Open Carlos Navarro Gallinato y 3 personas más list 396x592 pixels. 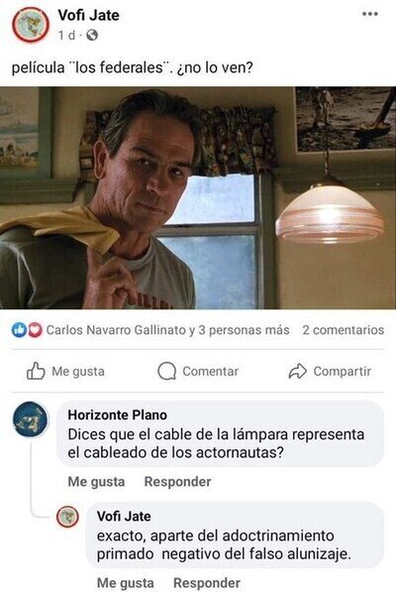point(167,330)
